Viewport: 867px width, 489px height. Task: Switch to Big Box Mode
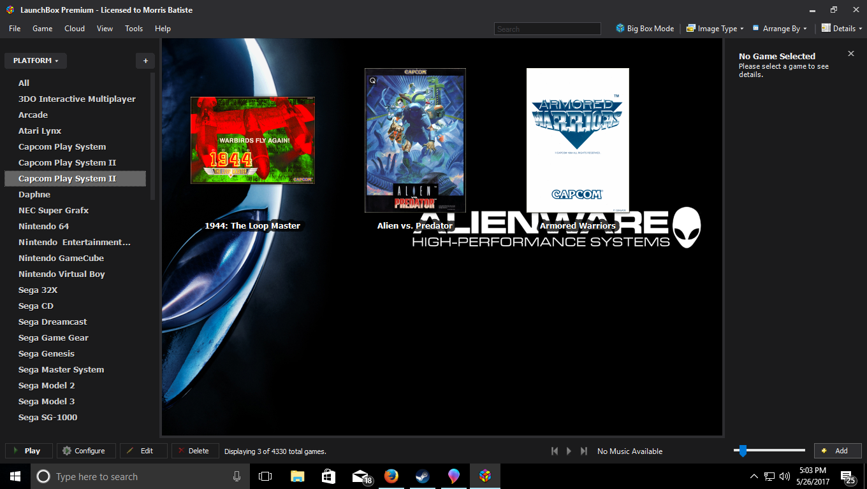coord(645,29)
